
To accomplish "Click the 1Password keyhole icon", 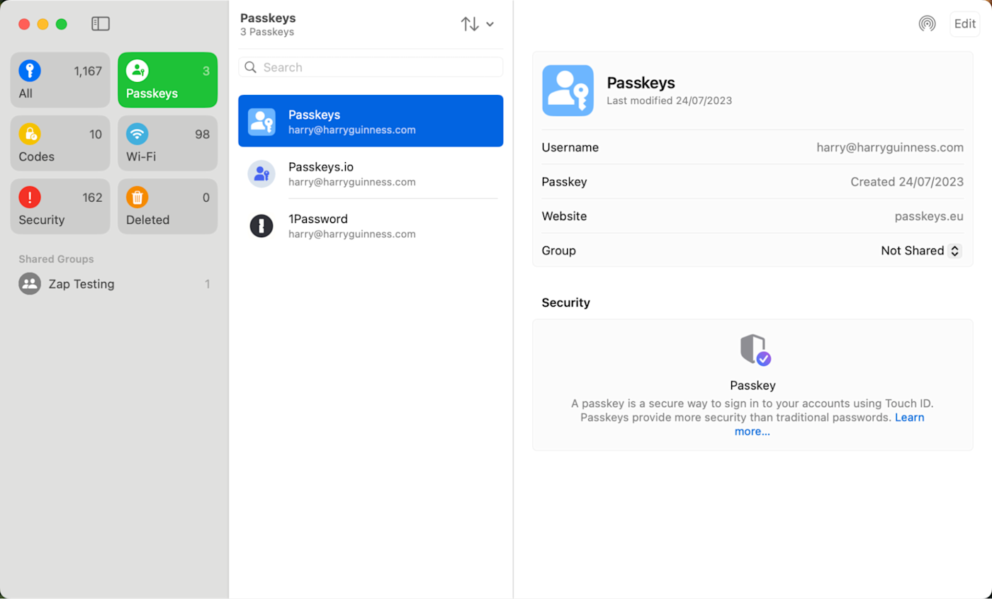I will [261, 226].
